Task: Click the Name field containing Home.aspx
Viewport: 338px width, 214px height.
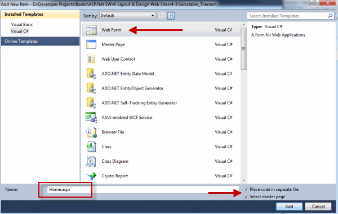Action: [143, 189]
